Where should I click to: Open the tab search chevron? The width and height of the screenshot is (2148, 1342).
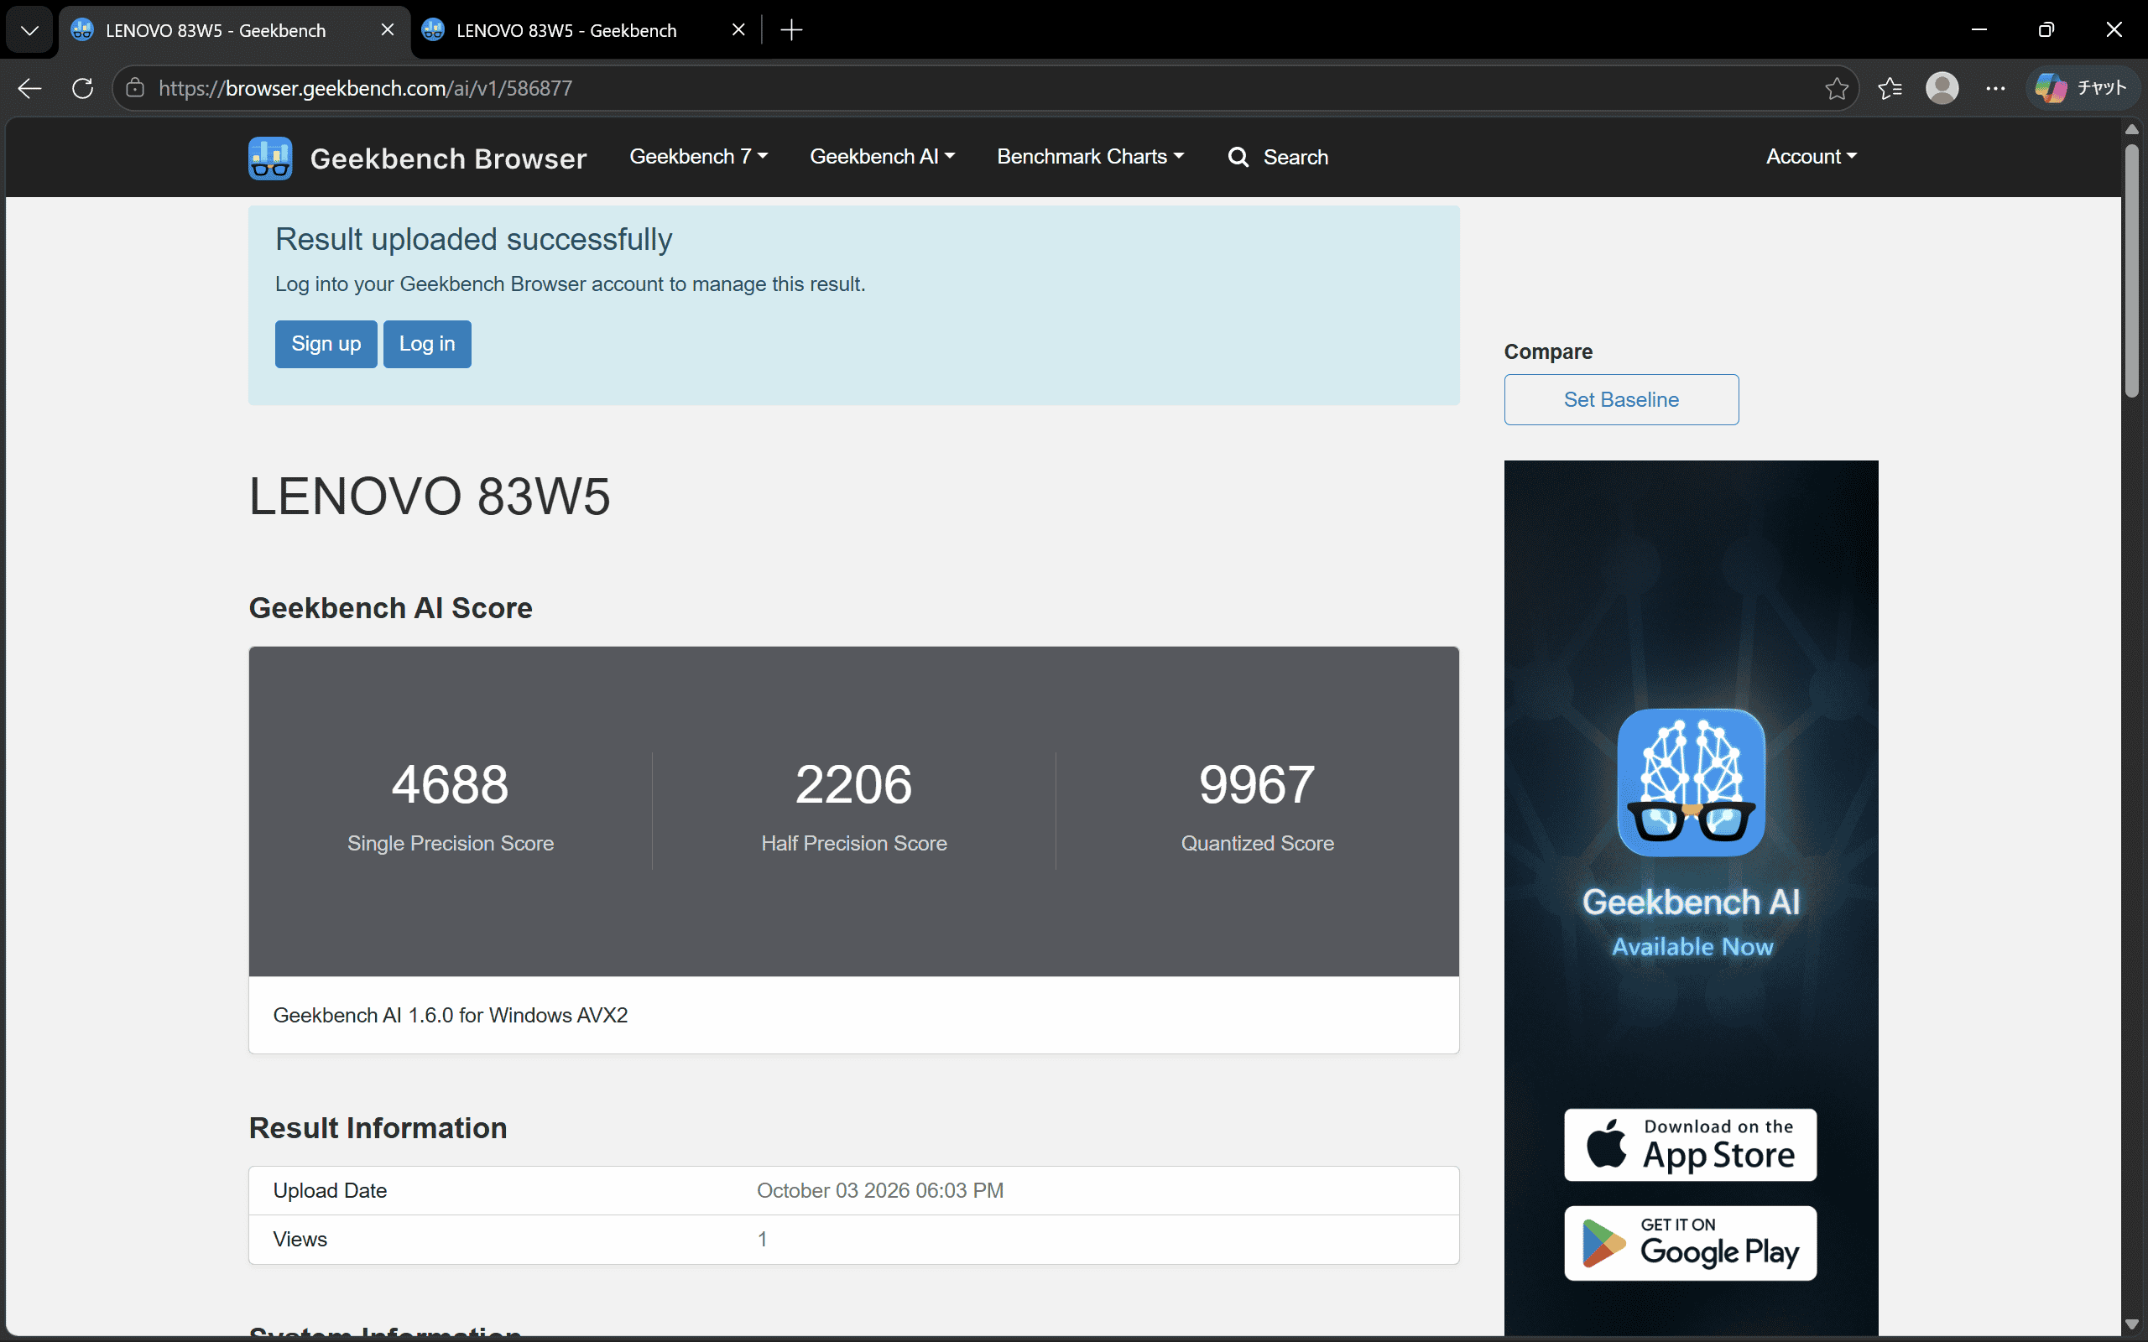point(29,30)
